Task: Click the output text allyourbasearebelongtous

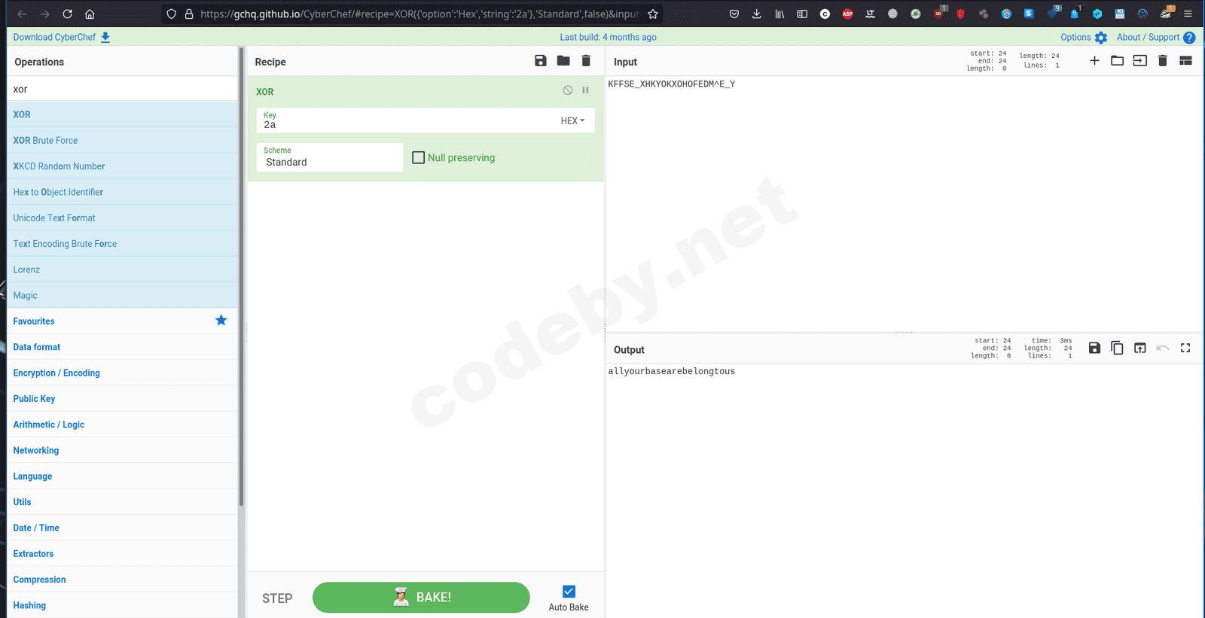Action: [x=671, y=371]
